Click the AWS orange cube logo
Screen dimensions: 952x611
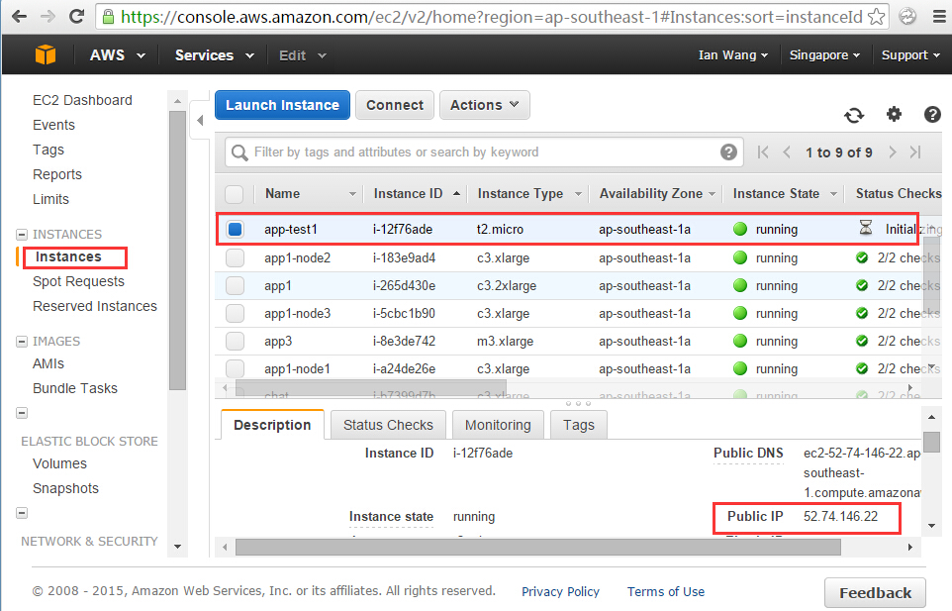[46, 54]
